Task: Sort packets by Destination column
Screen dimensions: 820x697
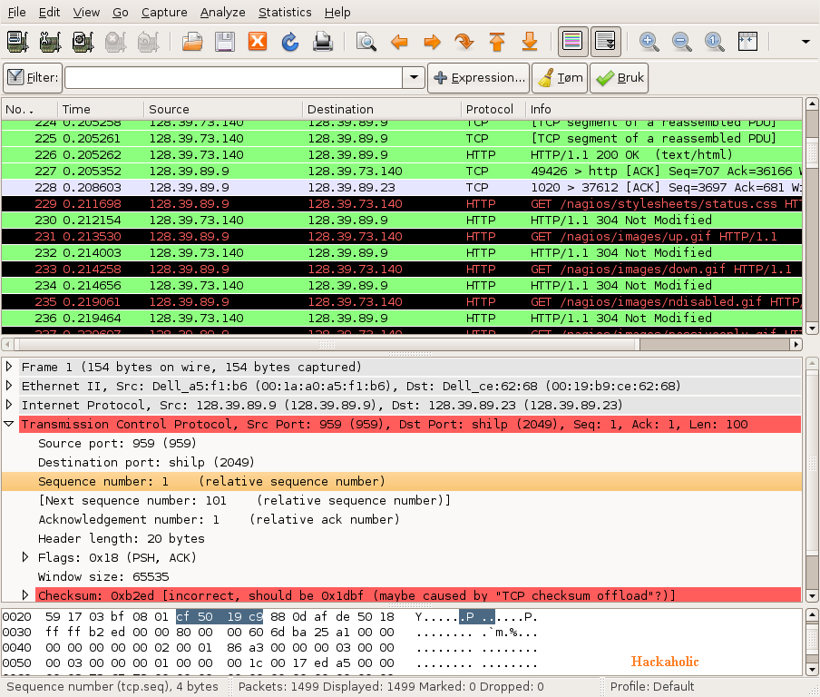Action: 382,109
